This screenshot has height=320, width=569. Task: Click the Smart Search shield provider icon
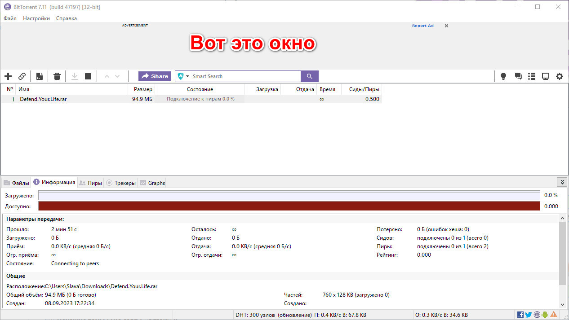pos(181,76)
